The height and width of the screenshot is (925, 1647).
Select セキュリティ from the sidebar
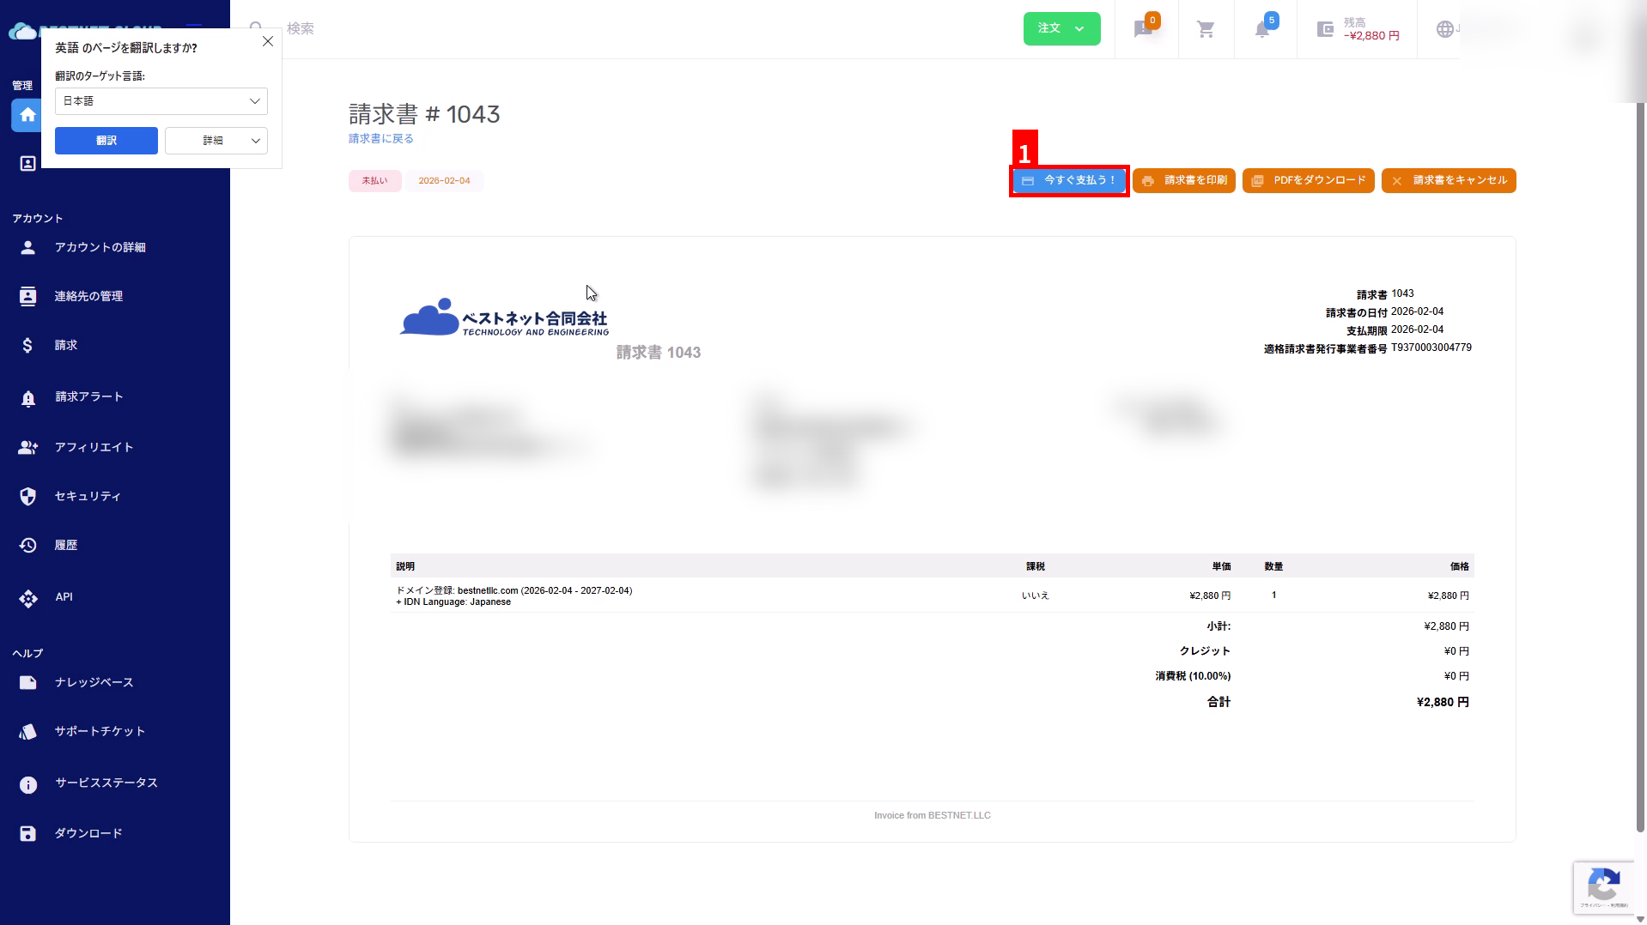coord(88,496)
